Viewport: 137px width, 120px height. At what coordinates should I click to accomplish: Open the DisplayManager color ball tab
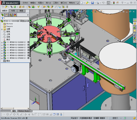(15, 15)
